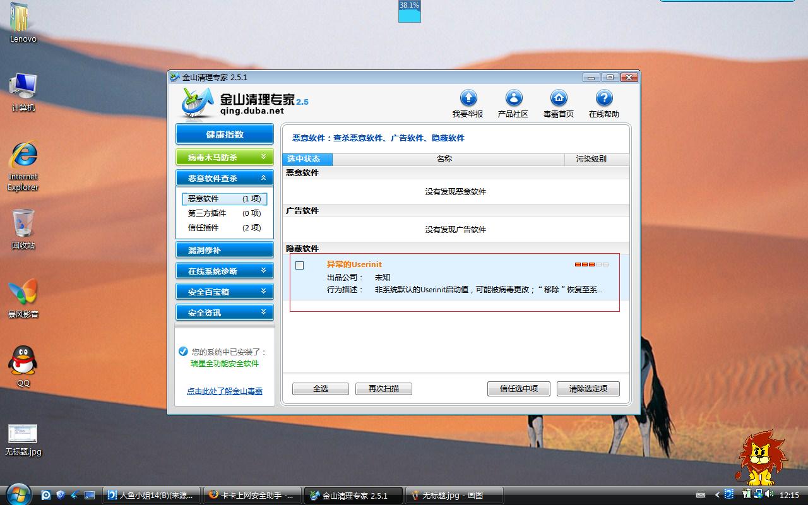
Task: Open 在线帮助 online help icon
Action: [604, 98]
